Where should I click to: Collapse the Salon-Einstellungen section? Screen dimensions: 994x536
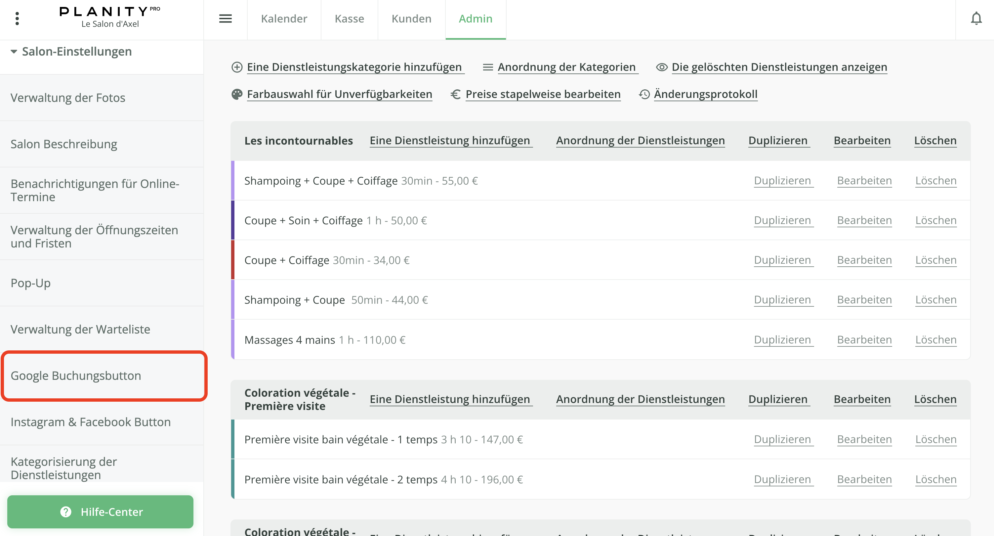click(14, 51)
